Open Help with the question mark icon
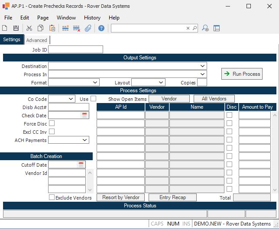Viewport: 279px width, 229px height. pos(101,28)
